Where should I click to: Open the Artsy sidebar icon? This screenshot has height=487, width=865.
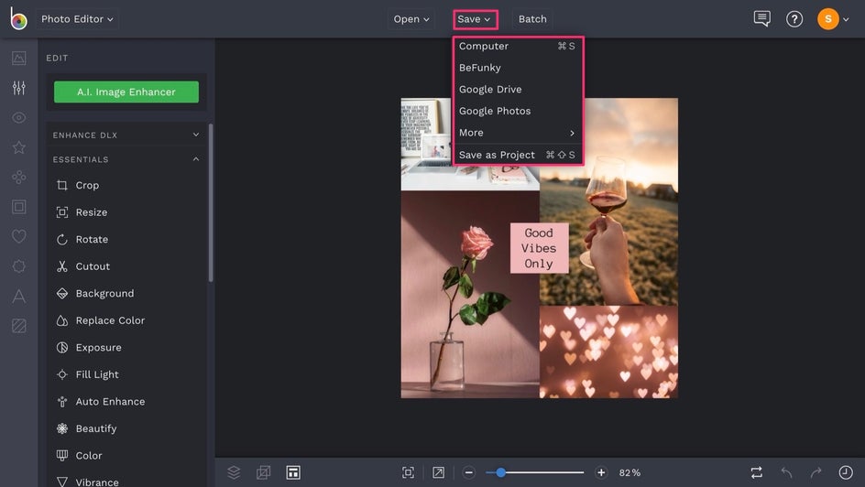pyautogui.click(x=18, y=177)
